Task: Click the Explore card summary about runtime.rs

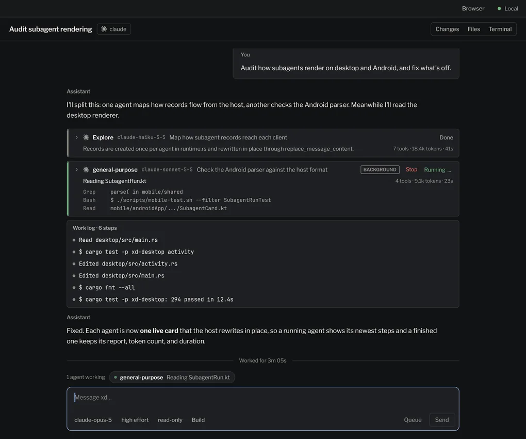Action: pyautogui.click(x=218, y=148)
